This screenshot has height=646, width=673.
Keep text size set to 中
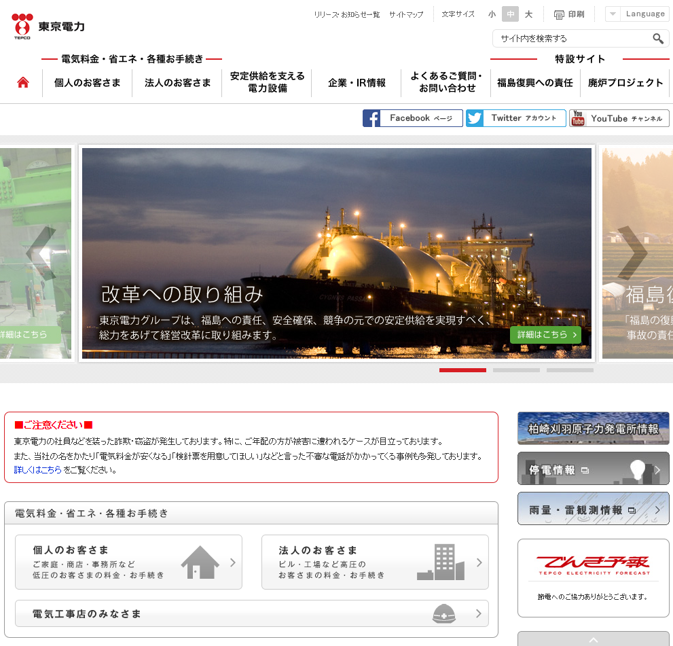(x=509, y=14)
